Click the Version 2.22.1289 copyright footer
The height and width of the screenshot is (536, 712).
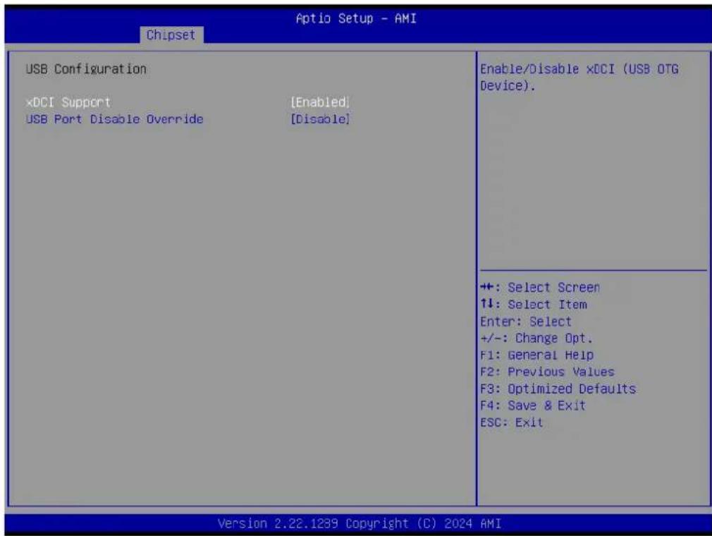point(360,524)
